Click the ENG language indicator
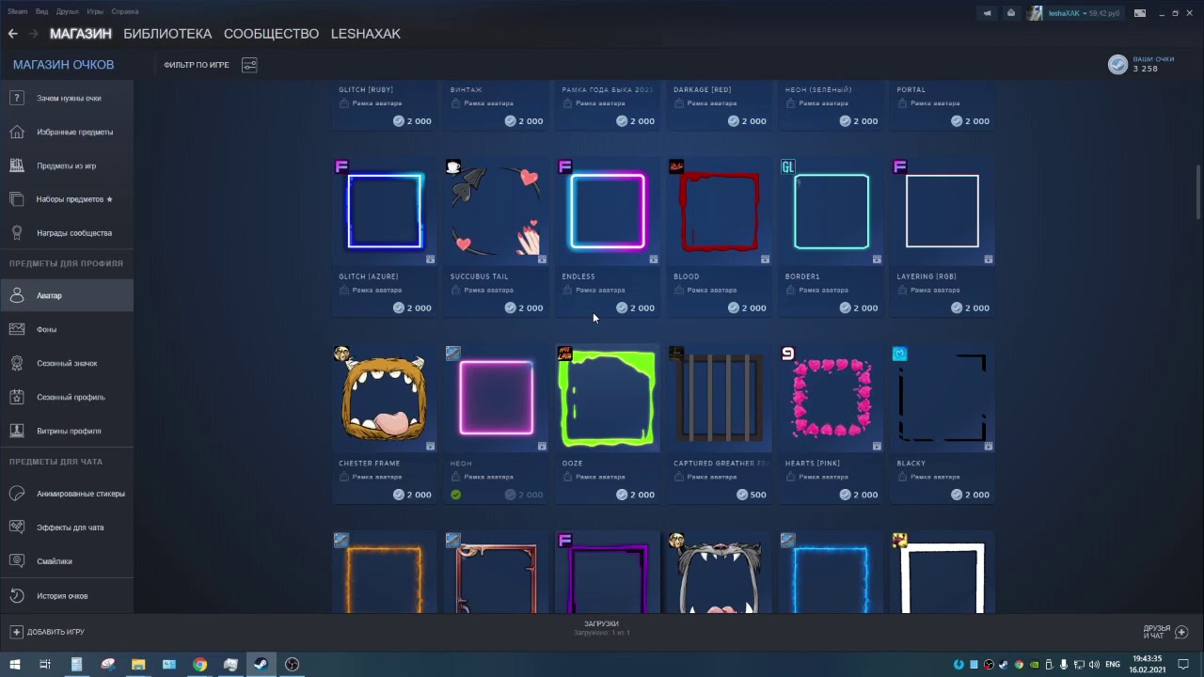 (1113, 664)
